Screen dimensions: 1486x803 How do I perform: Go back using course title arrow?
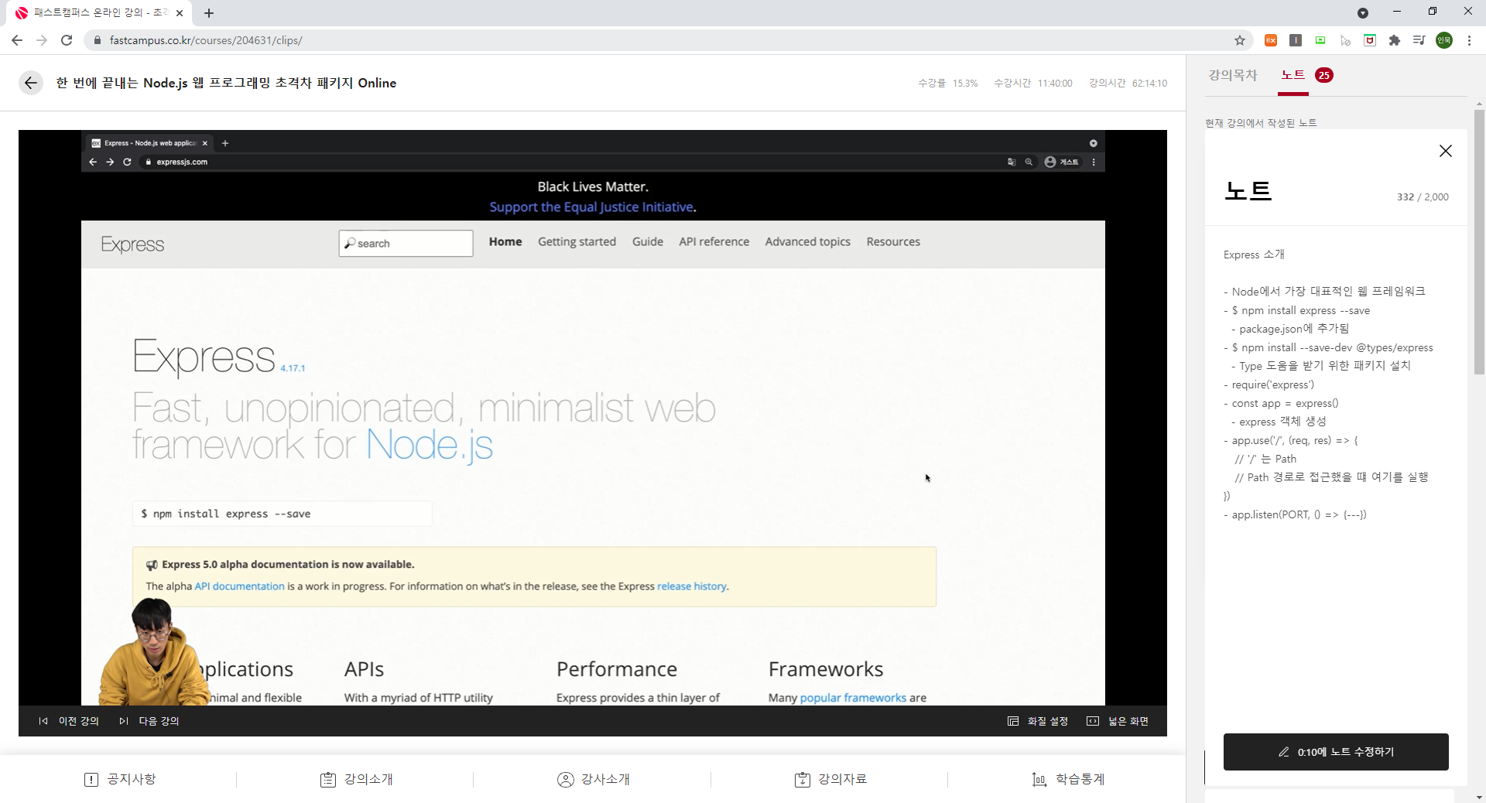coord(31,83)
